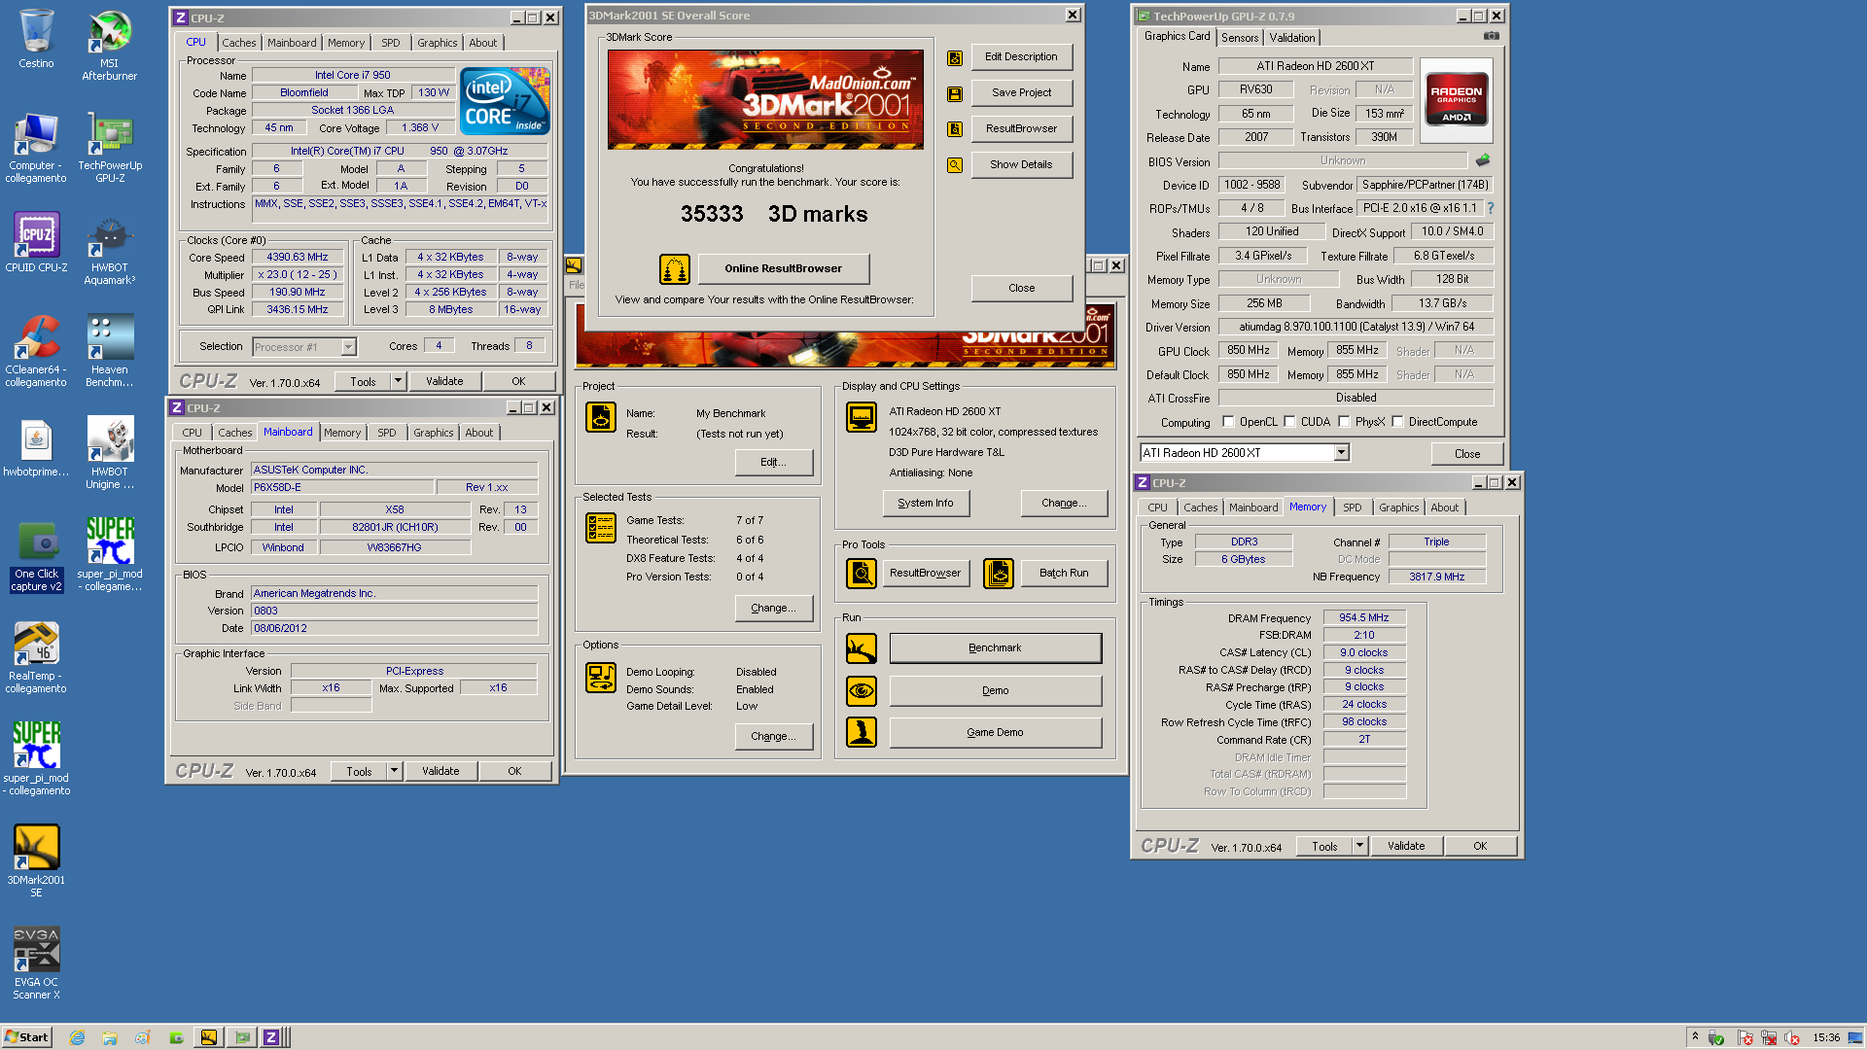Select the CCleaner64 desktop shortcut
This screenshot has width=1867, height=1050.
36,352
